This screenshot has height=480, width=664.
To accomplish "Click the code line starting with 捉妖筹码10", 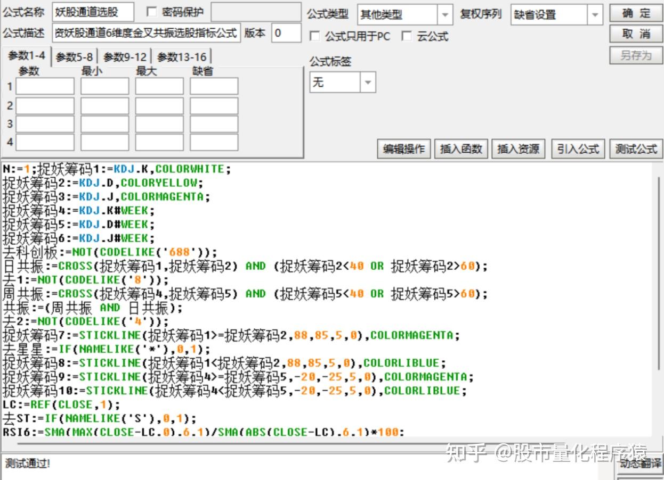I will pyautogui.click(x=235, y=391).
